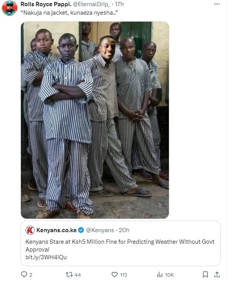Image resolution: width=230 pixels, height=282 pixels.
Task: Open the quoted tweet headline about Ksh5 Million Fine
Action: click(120, 245)
